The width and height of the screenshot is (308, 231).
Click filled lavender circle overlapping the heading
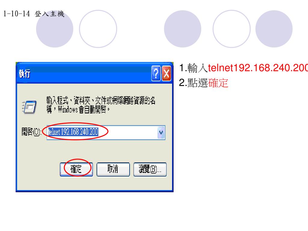tap(55, 29)
